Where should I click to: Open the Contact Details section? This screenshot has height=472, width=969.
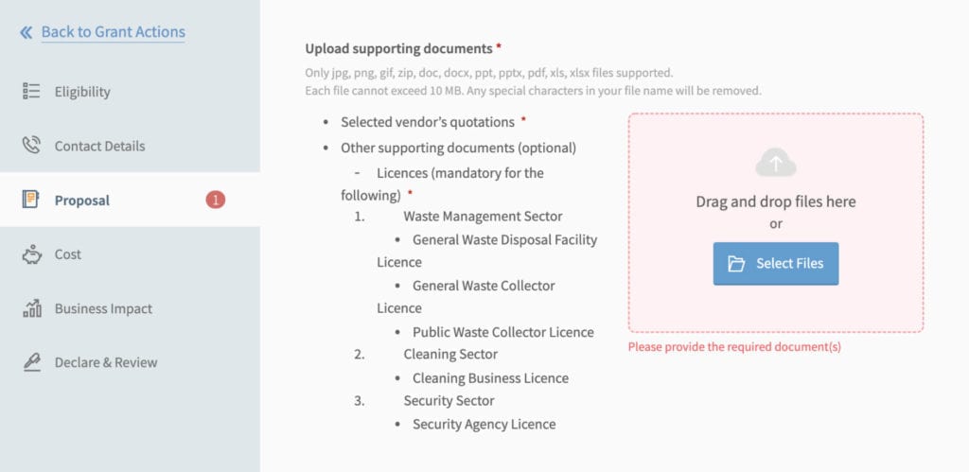click(130, 146)
